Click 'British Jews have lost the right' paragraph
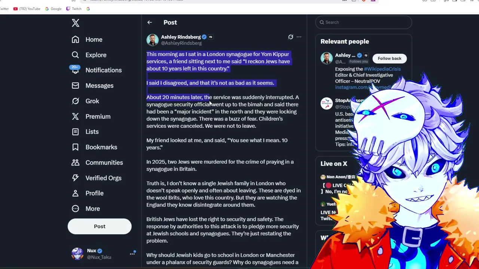 [223, 230]
